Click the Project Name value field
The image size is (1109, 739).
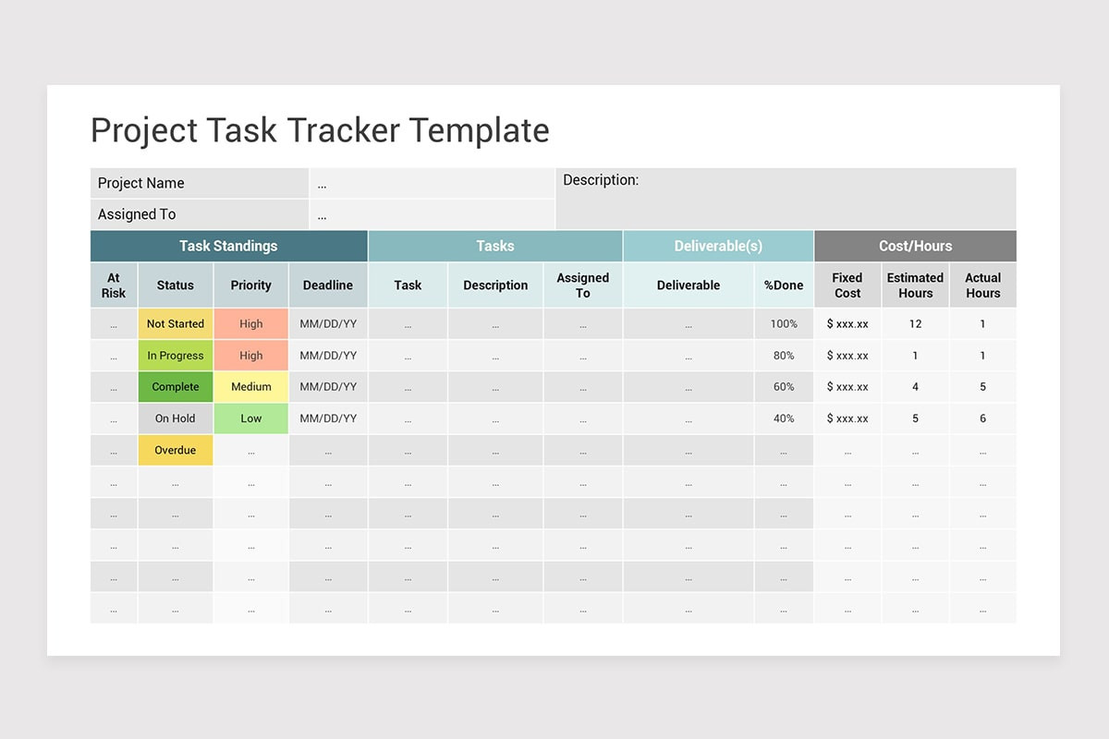tap(432, 183)
